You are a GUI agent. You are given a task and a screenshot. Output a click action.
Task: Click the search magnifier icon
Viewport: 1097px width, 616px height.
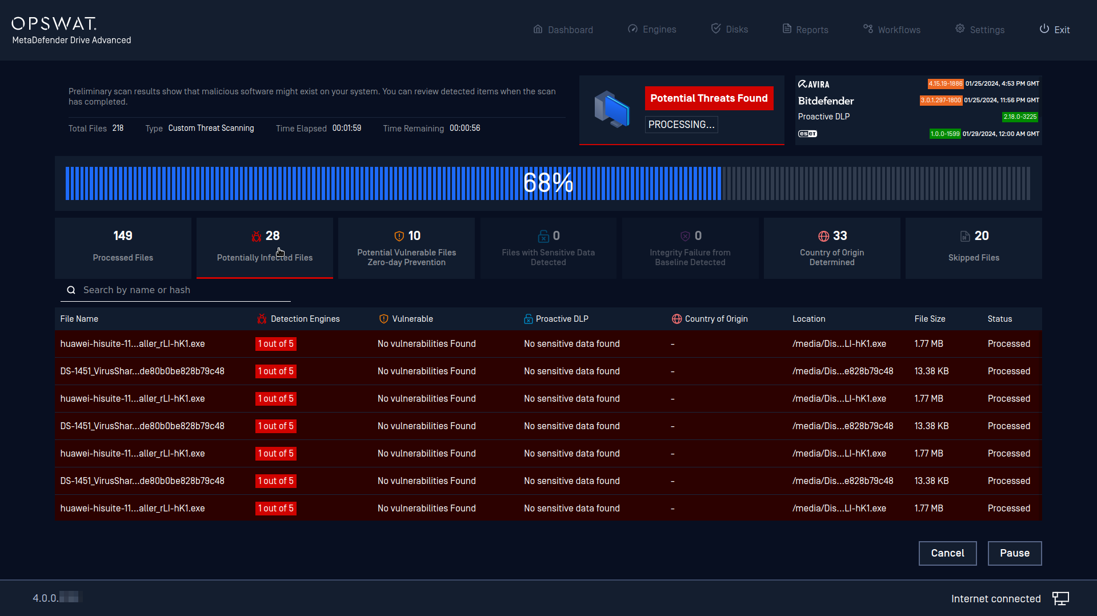pos(71,290)
